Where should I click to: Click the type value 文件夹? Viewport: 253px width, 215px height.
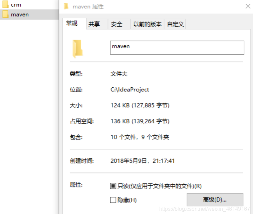point(119,74)
